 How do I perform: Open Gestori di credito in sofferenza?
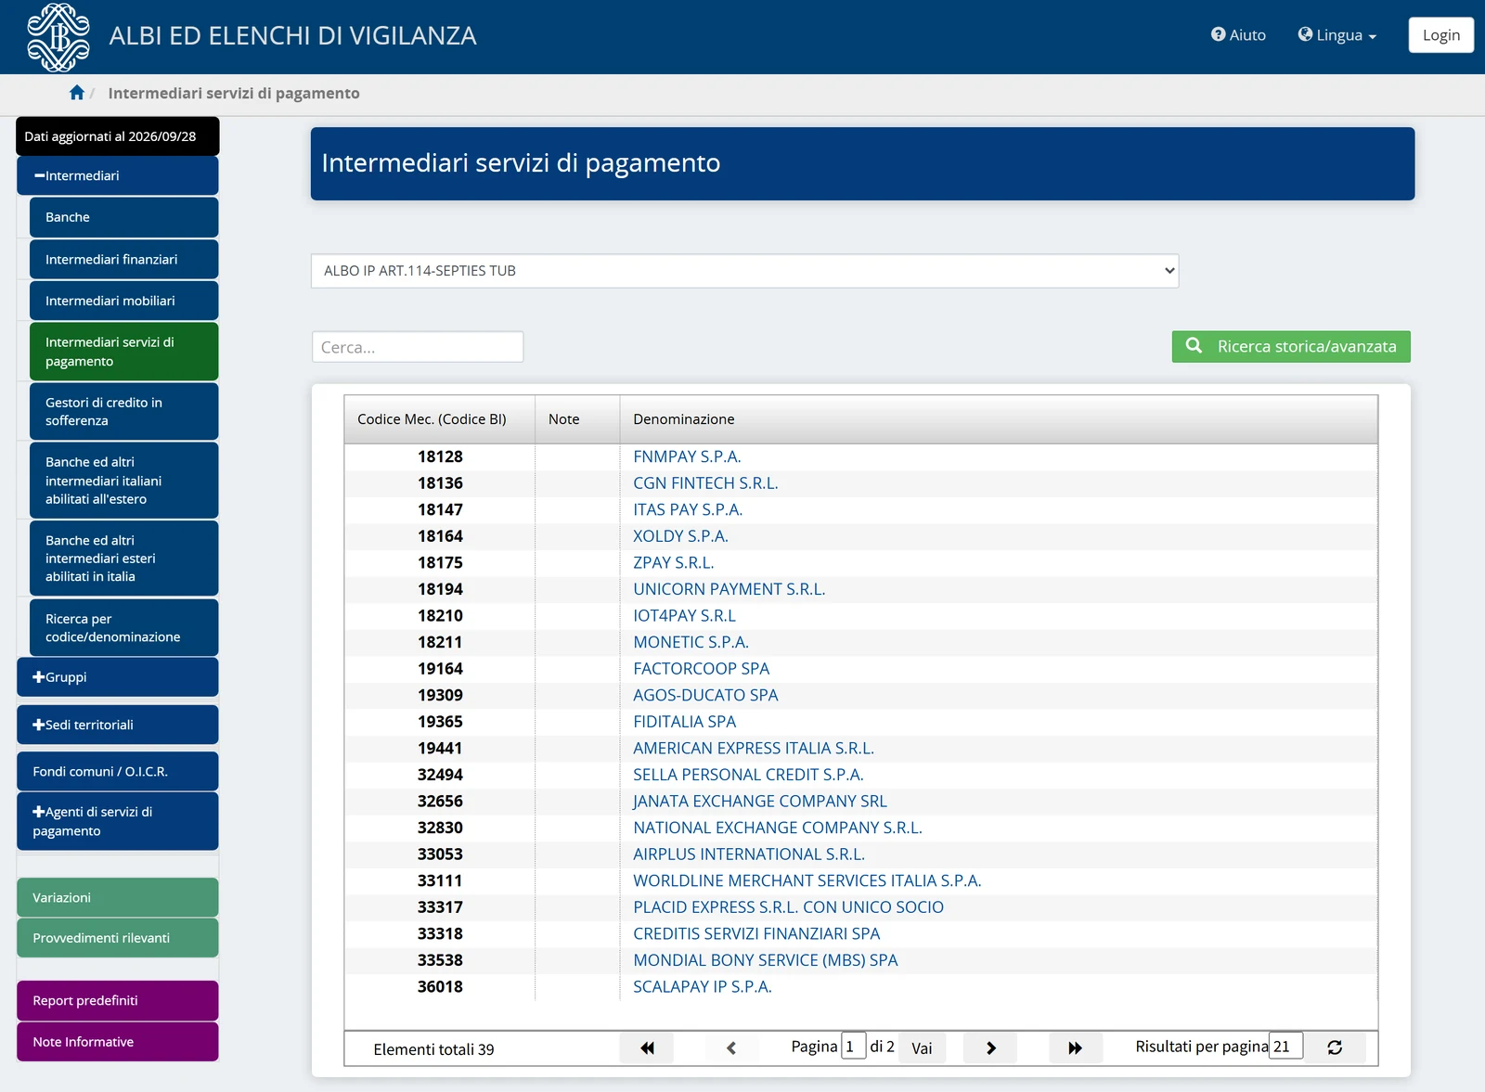point(124,411)
